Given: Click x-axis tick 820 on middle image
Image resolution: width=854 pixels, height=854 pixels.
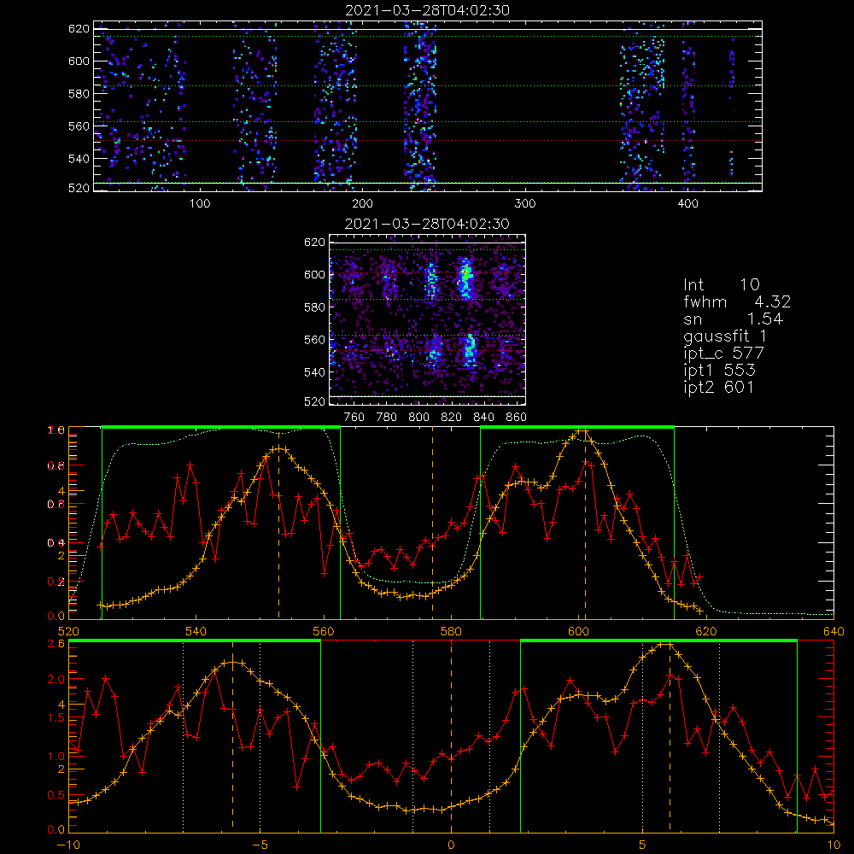Looking at the screenshot, I should tap(452, 418).
